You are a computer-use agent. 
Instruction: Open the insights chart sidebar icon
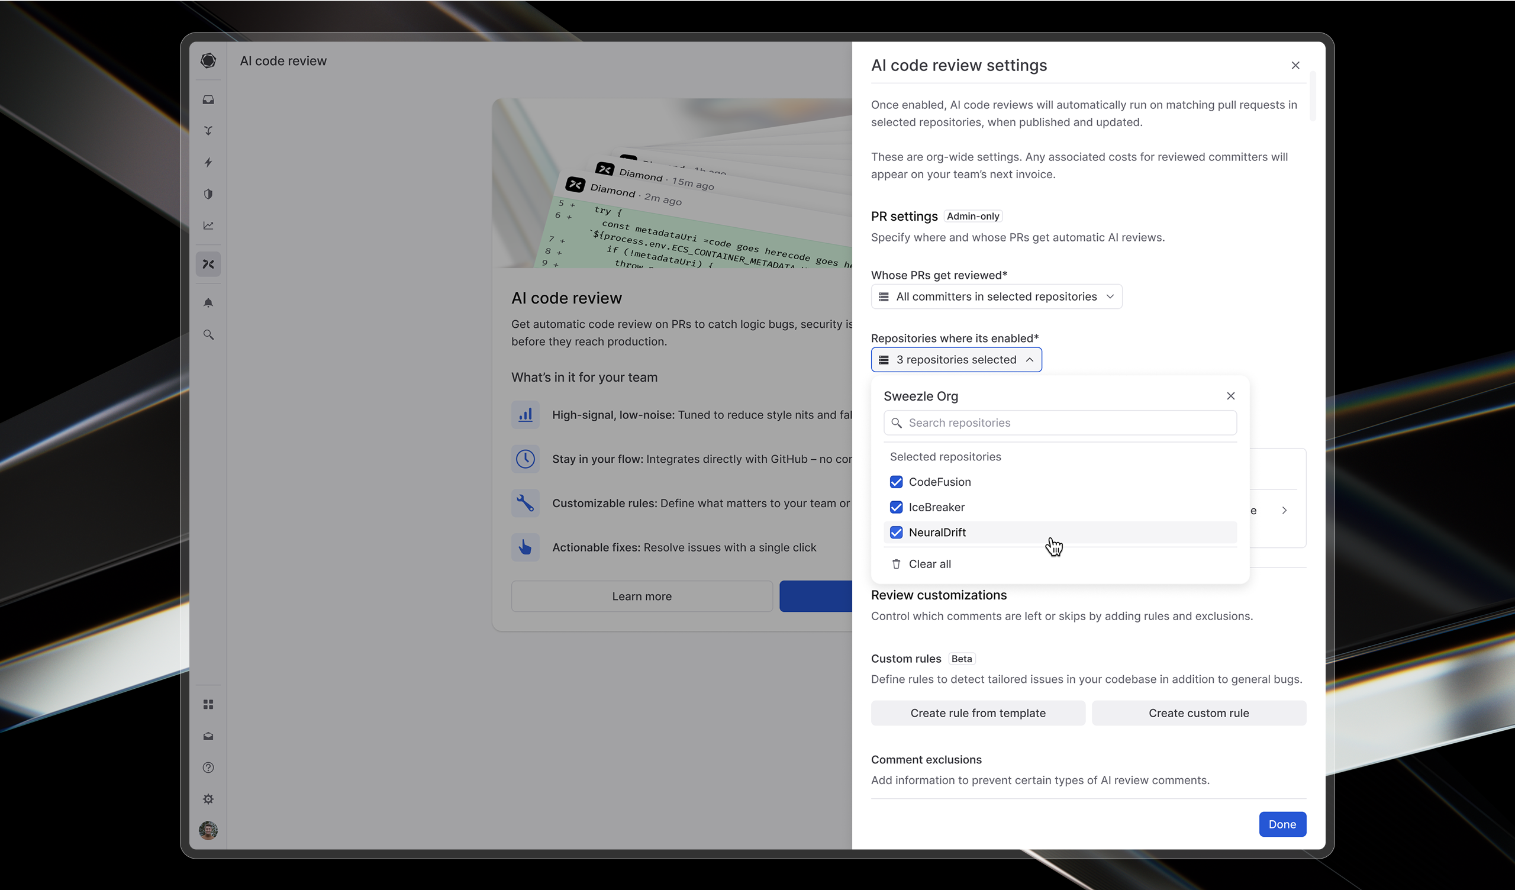coord(208,225)
